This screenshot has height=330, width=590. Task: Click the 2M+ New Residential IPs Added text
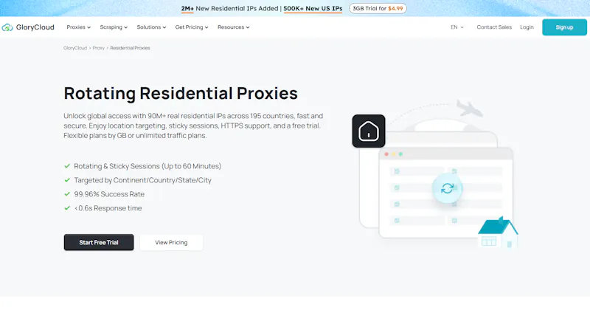(x=229, y=8)
